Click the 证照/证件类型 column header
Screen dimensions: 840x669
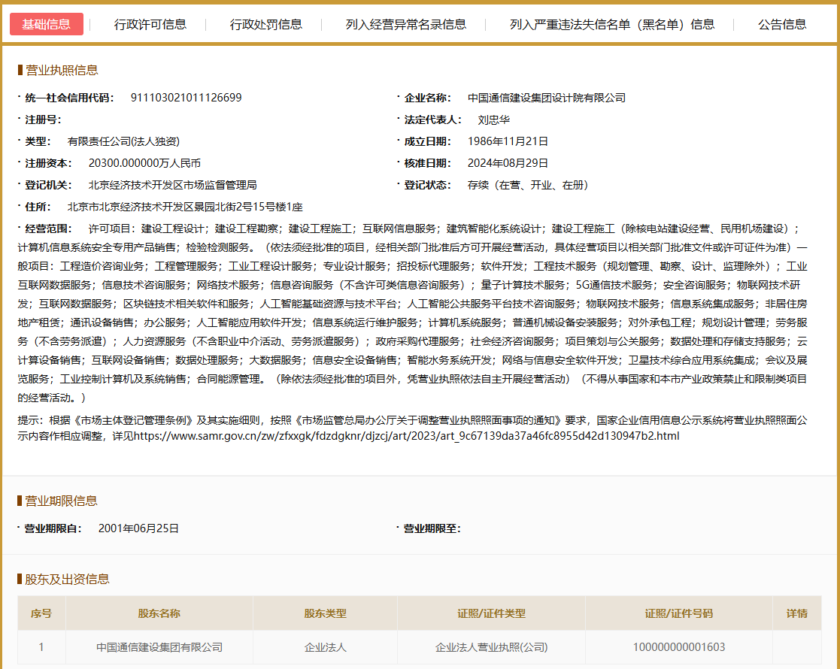tap(492, 613)
